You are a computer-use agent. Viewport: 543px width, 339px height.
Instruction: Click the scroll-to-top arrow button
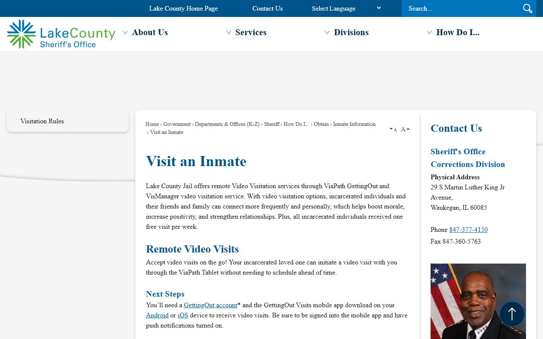tap(512, 314)
